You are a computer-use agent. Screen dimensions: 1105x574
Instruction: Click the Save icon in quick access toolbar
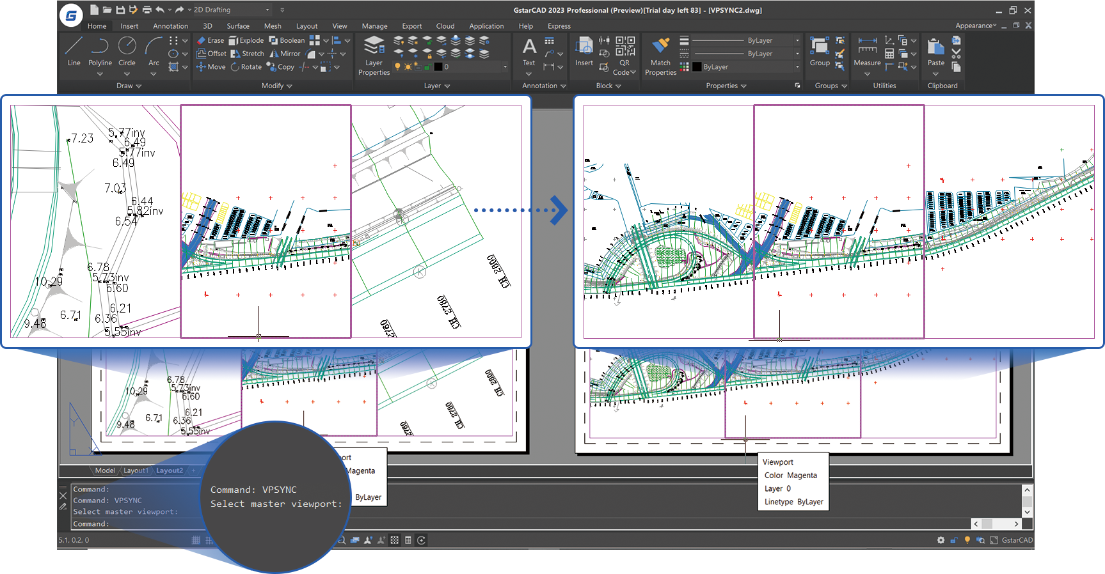pyautogui.click(x=120, y=10)
